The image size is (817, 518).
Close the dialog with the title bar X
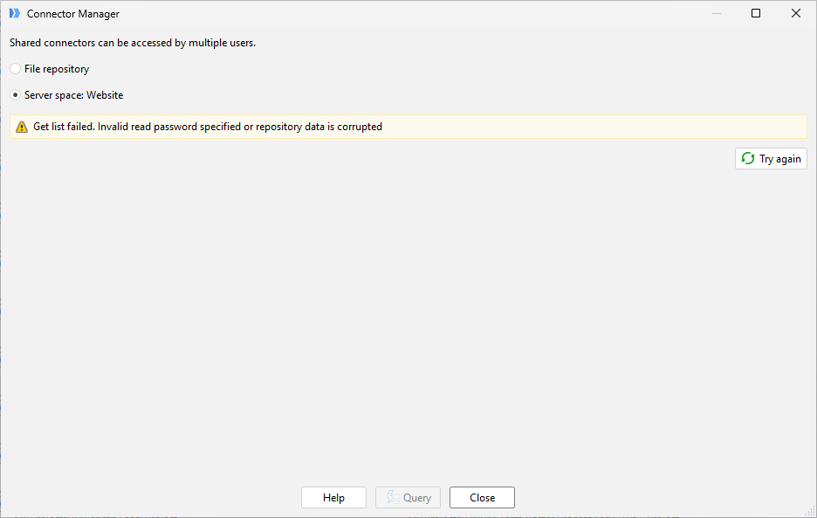[796, 13]
